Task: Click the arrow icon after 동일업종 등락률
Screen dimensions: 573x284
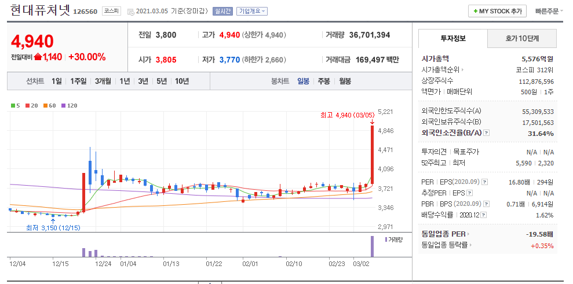Action: pyautogui.click(x=470, y=245)
